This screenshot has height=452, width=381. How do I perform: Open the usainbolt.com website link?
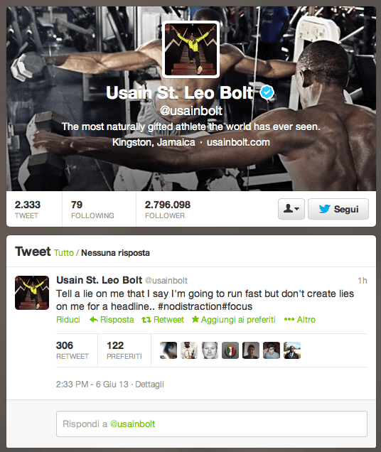point(238,142)
